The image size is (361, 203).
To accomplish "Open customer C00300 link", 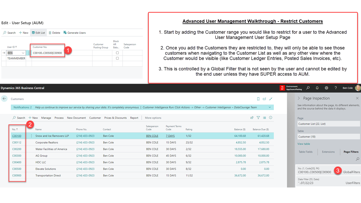I will coord(17,156).
